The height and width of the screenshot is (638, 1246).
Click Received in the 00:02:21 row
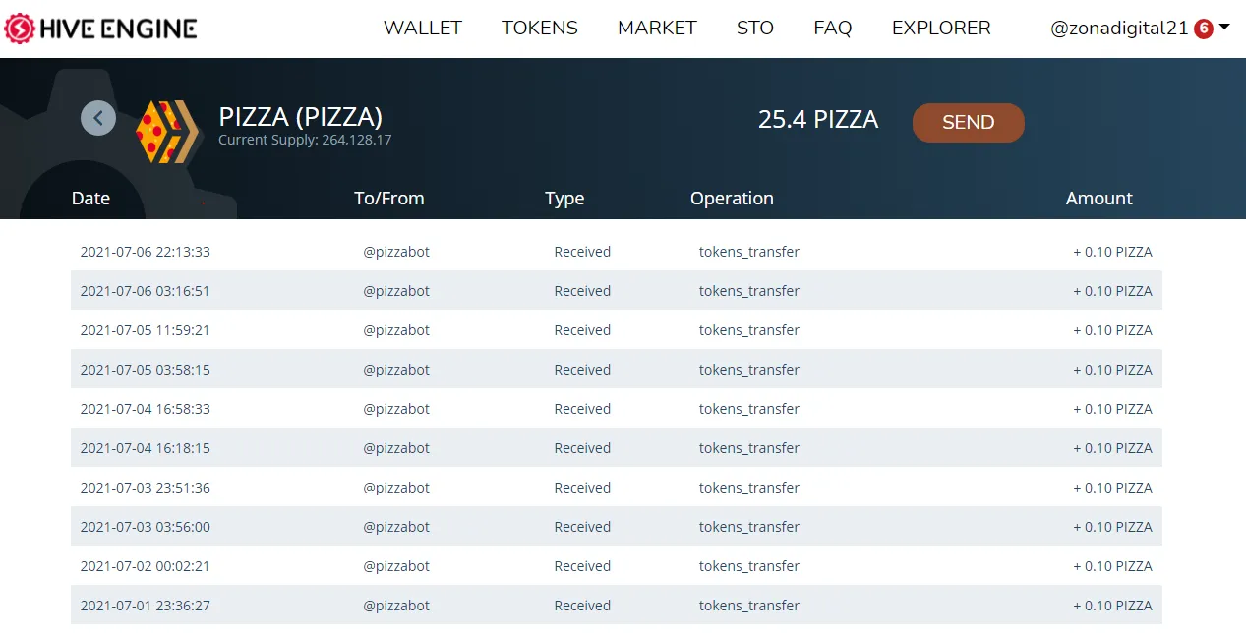coord(582,566)
